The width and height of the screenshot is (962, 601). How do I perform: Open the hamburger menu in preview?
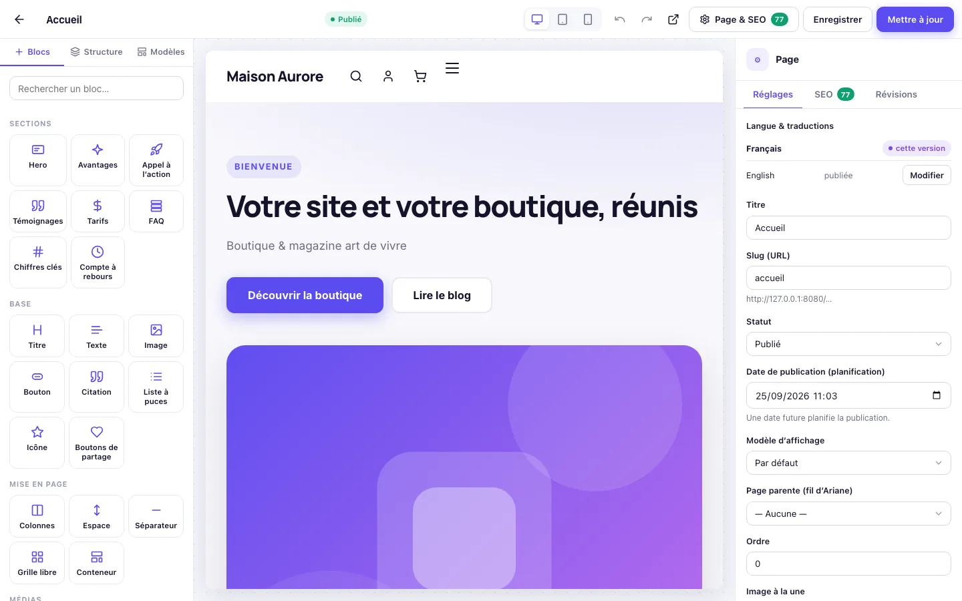pyautogui.click(x=452, y=68)
